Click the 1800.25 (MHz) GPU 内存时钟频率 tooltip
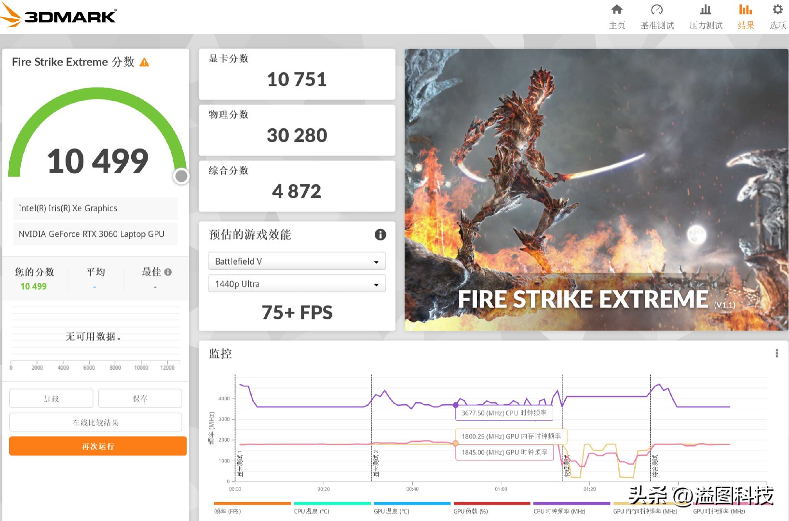 (511, 436)
